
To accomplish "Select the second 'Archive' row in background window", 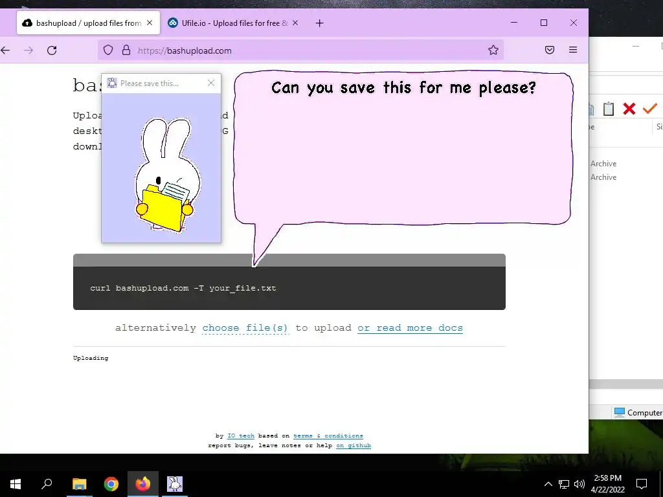I will coord(603,177).
